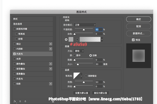157x104 pixels.
Task: Enable the 渐变叠加 checkbox
Action: coord(14,69)
